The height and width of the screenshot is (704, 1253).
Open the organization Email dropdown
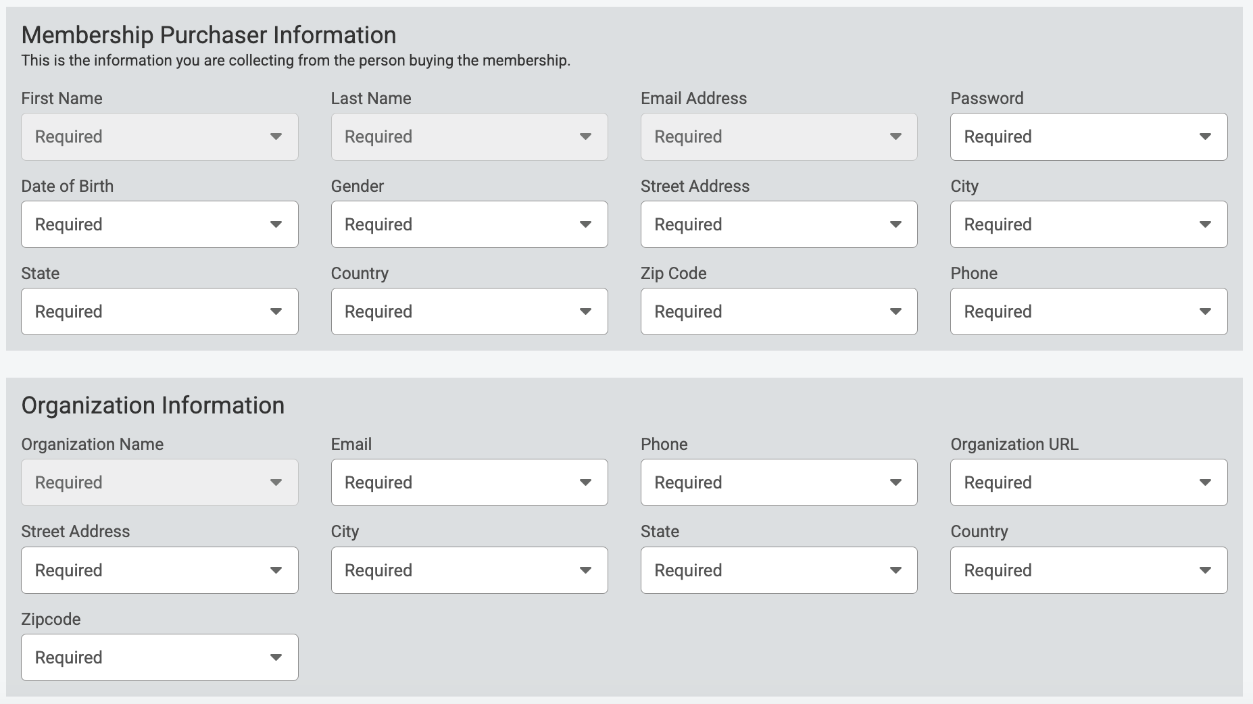[x=469, y=482]
